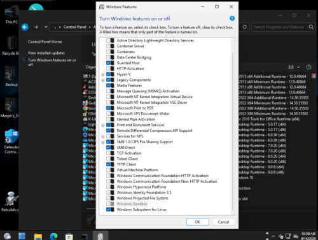The image size is (318, 240).
Task: Click the 7-Zip icon in programs list
Action: point(85,76)
